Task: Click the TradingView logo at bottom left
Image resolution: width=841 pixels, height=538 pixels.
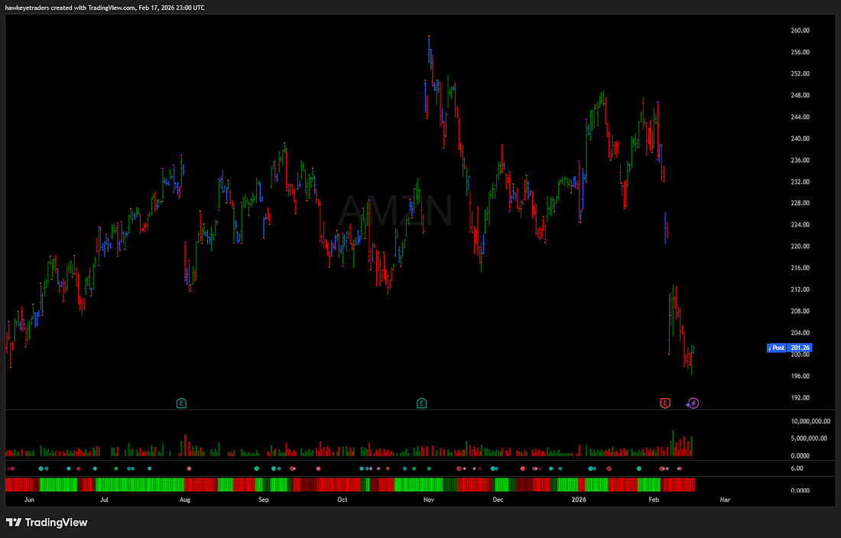Action: pos(47,523)
